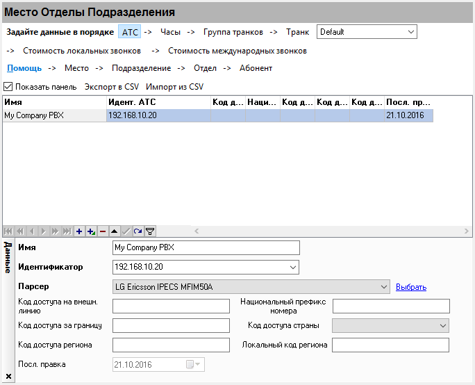Sort by the Имя column header

pyautogui.click(x=55, y=102)
